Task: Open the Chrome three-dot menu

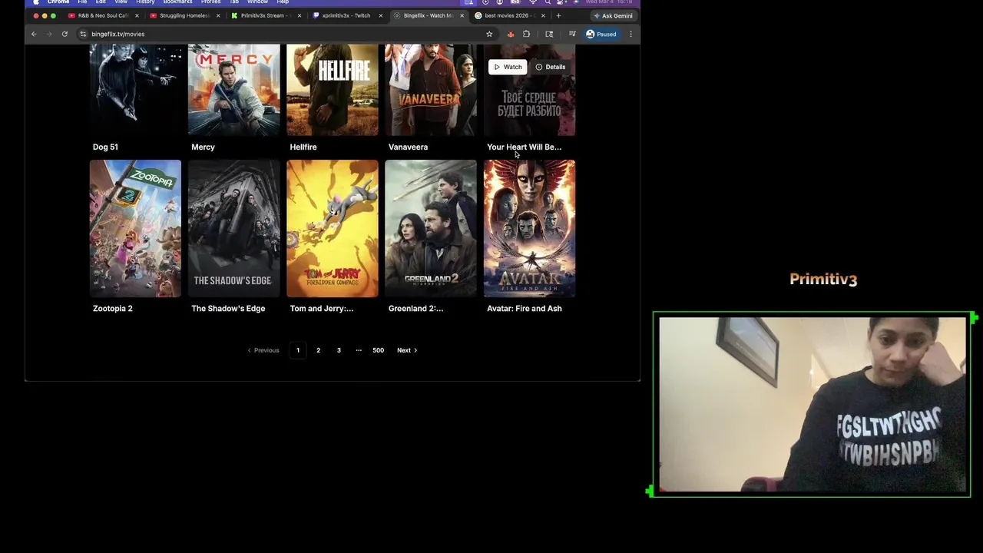Action: coord(631,34)
